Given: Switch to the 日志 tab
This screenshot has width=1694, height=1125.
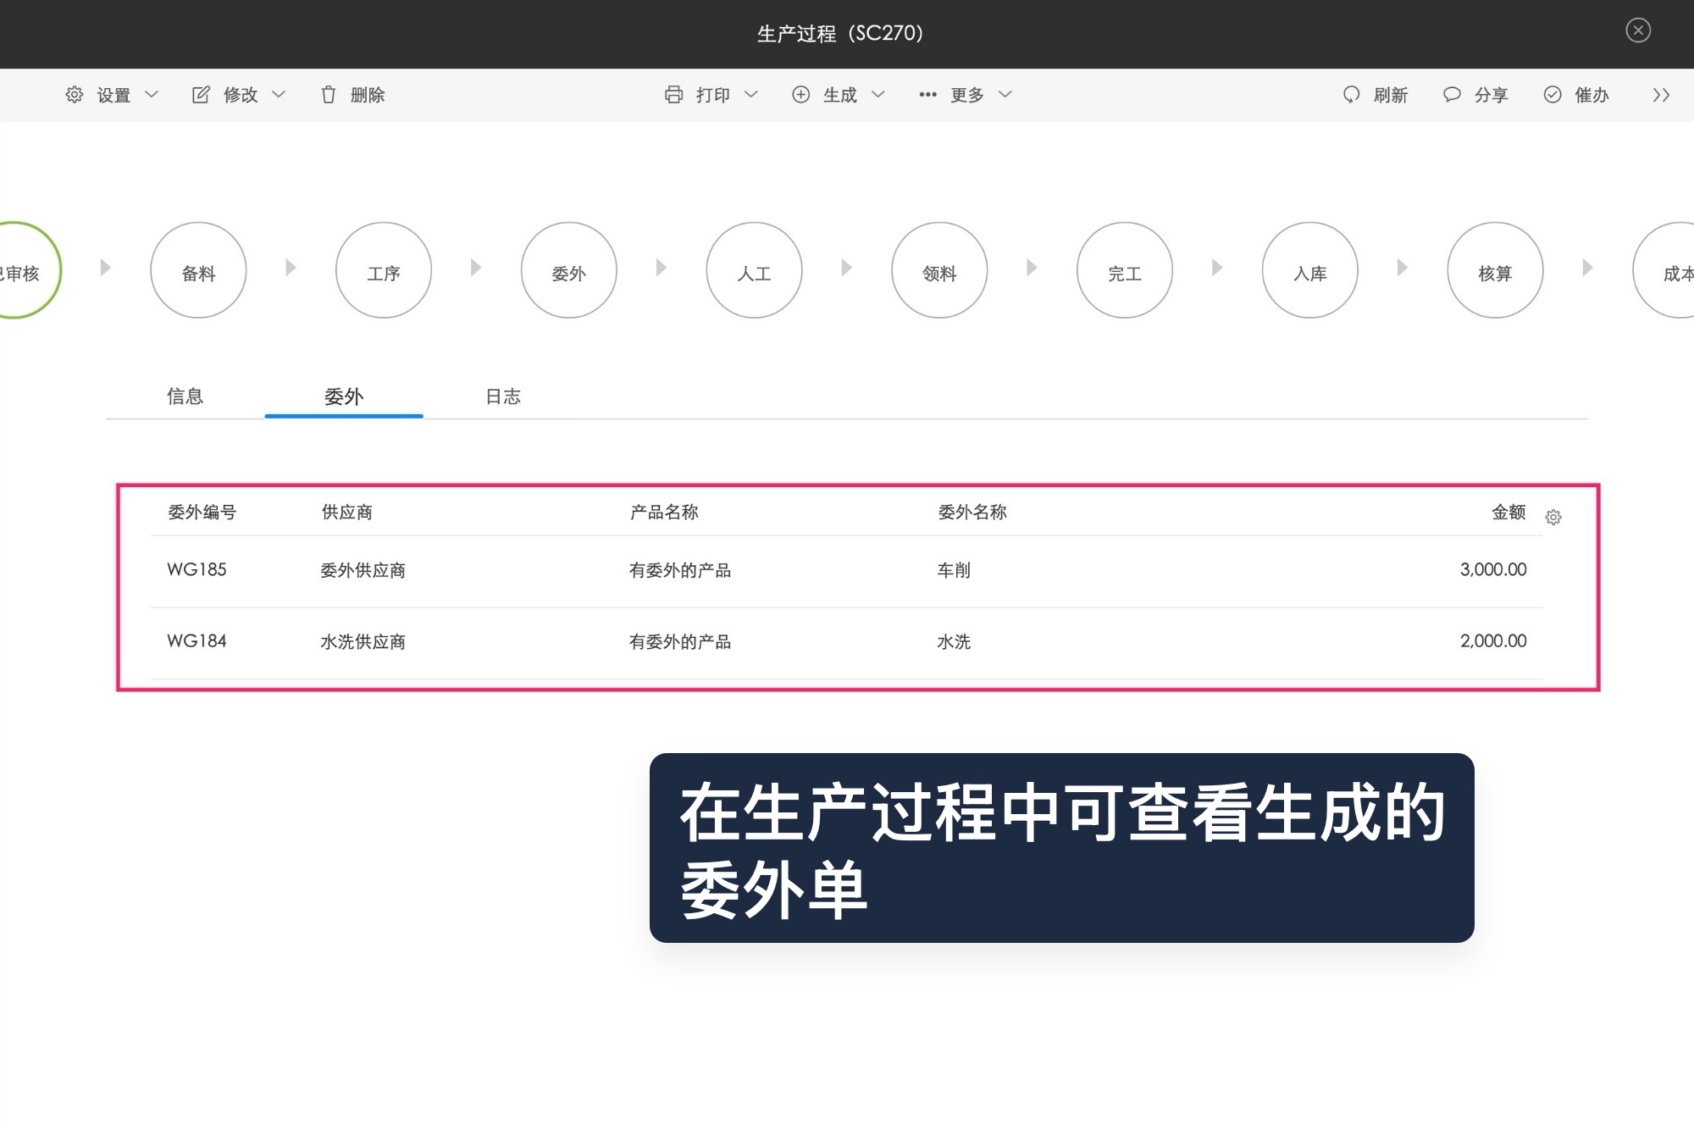Looking at the screenshot, I should (x=503, y=396).
